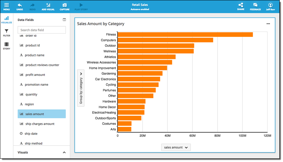Switch to the Story panel
This screenshot has height=162, width=283.
[7, 46]
